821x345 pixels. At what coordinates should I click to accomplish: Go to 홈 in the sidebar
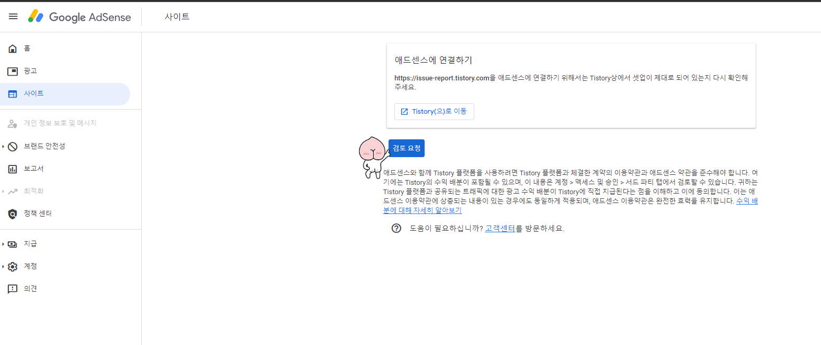(x=65, y=49)
